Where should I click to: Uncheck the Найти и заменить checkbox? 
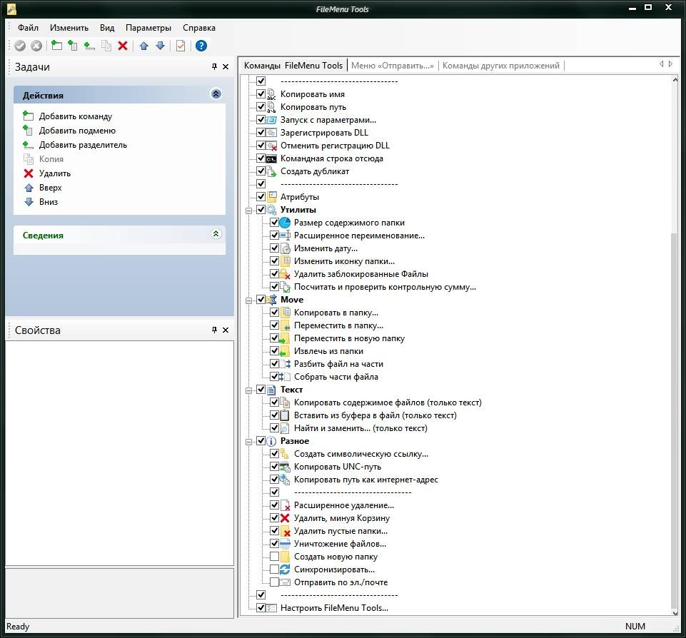pyautogui.click(x=274, y=428)
